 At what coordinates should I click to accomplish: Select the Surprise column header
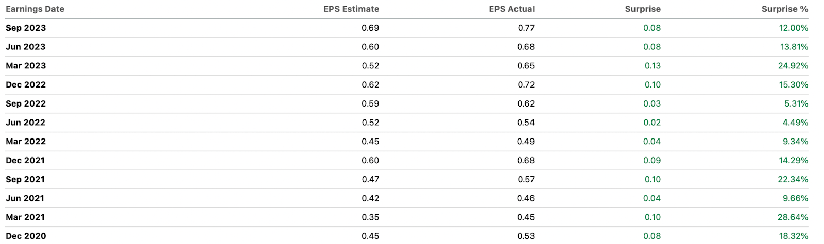(x=642, y=9)
